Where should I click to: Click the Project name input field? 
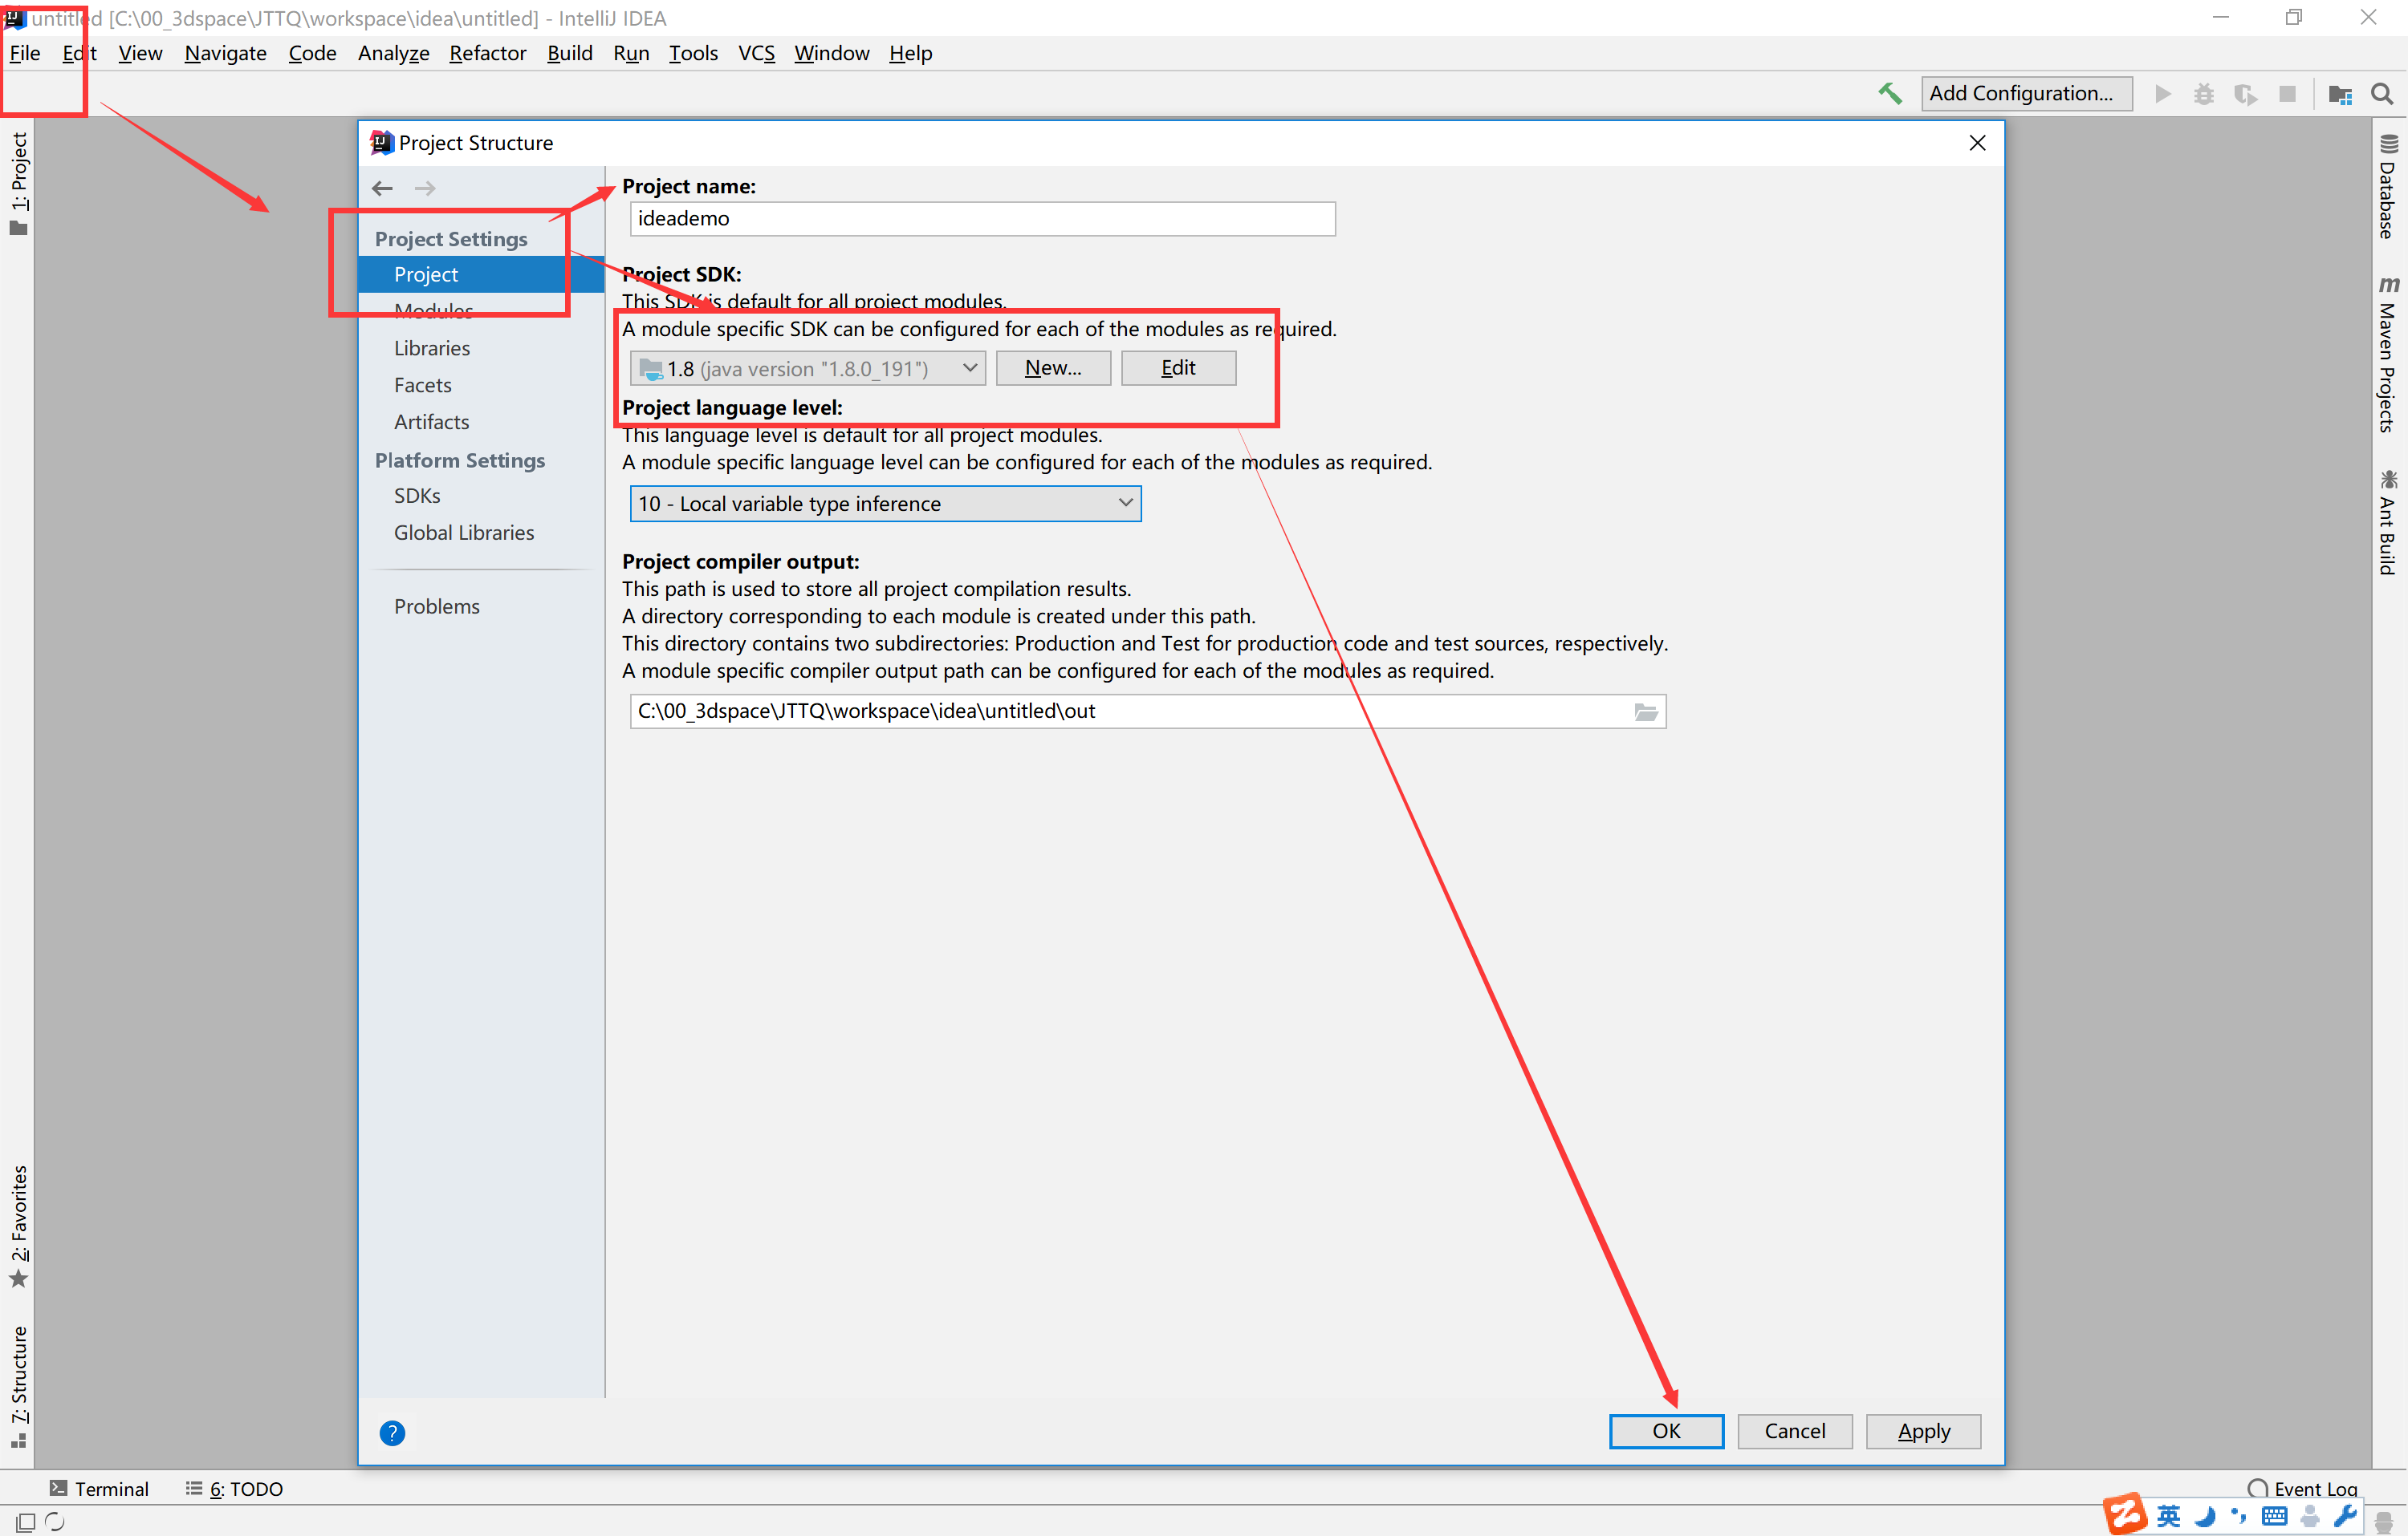coord(982,219)
